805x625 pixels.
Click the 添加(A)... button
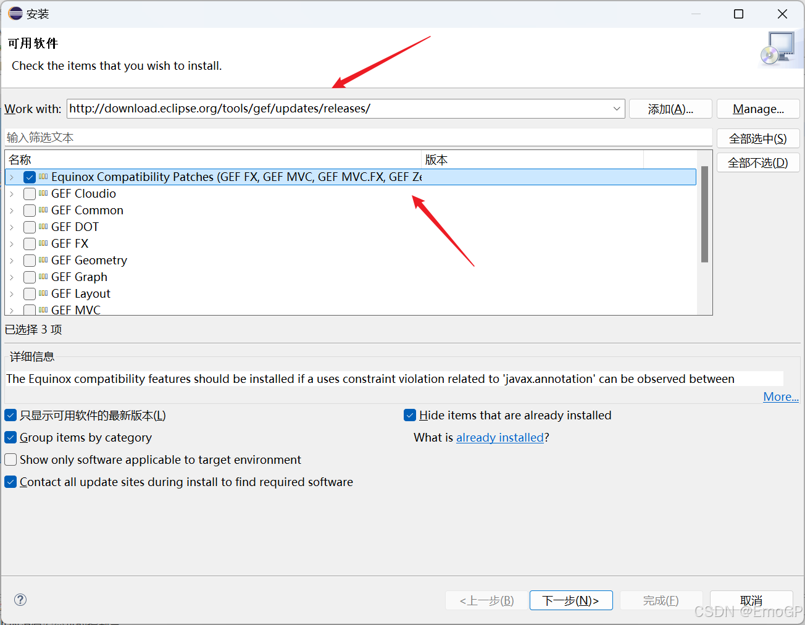click(x=670, y=109)
